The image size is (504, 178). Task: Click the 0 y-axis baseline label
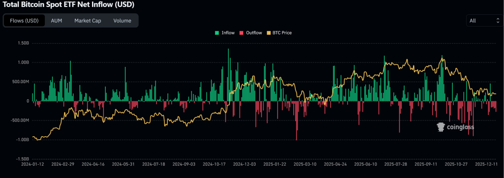click(x=28, y=101)
